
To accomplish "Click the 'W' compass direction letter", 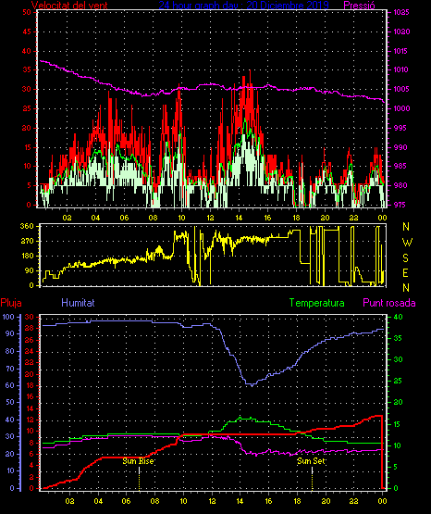I will point(407,243).
